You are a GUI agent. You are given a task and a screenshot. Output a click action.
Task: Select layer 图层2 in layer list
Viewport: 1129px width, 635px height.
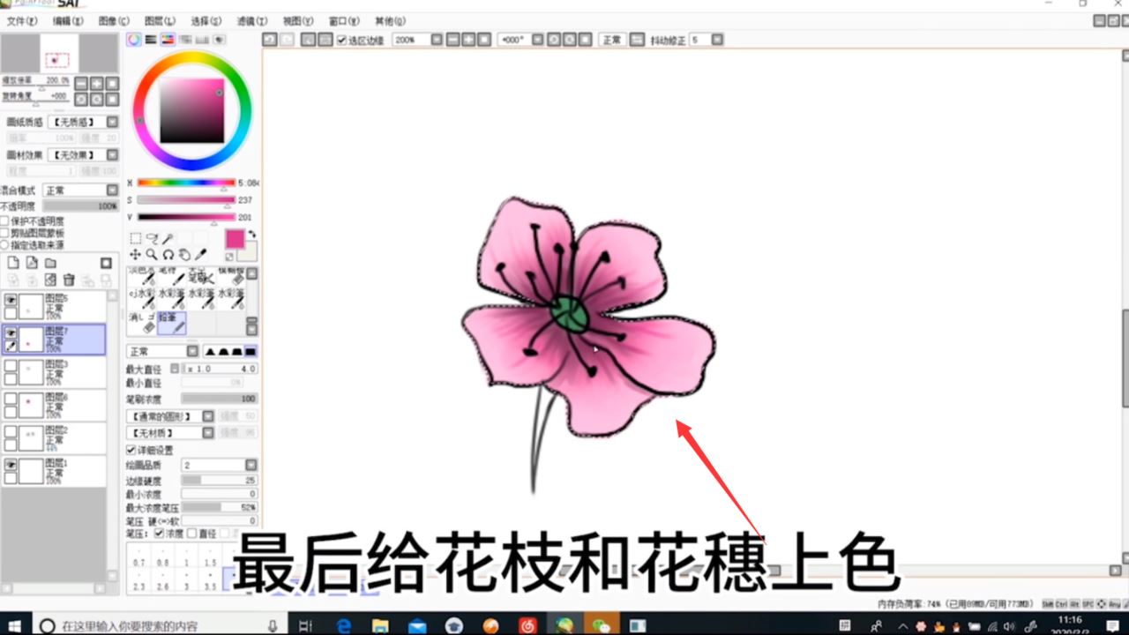click(x=55, y=439)
